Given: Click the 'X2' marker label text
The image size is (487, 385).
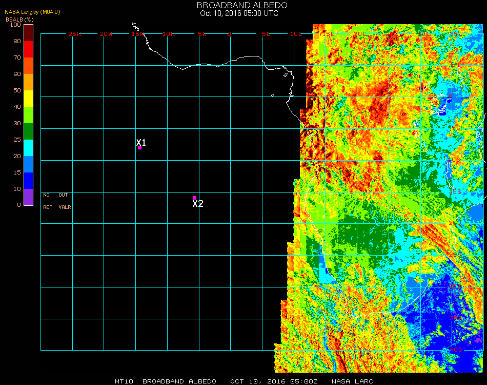Looking at the screenshot, I should coord(198,204).
